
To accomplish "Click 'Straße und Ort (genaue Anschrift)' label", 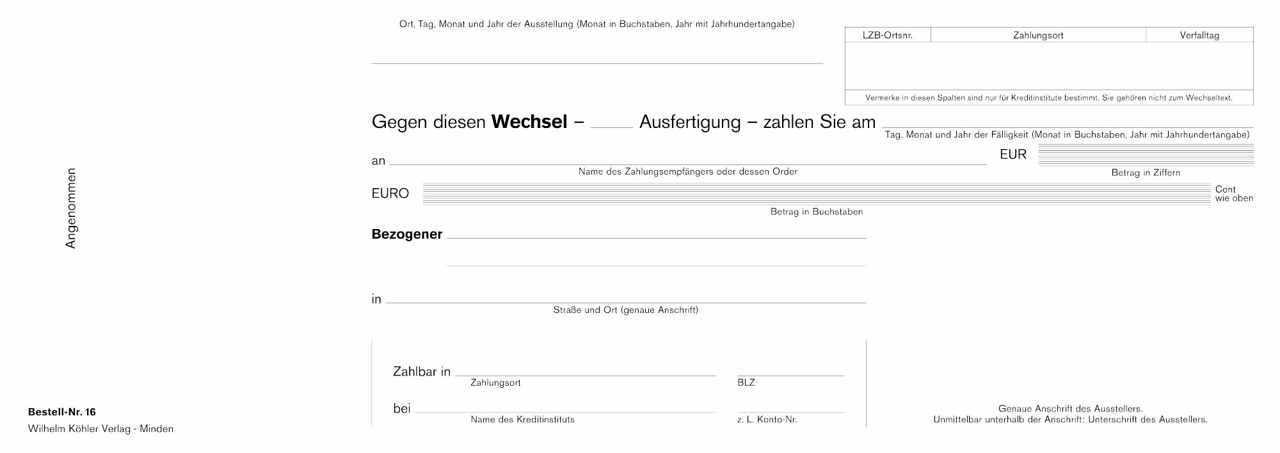I will (626, 310).
